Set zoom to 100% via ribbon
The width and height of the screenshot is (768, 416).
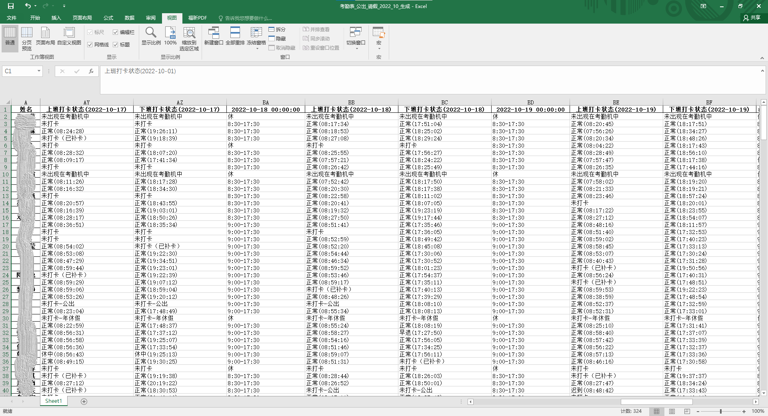(x=170, y=36)
